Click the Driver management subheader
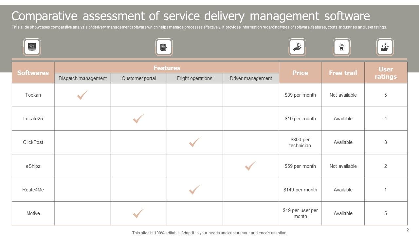The image size is (419, 236). click(251, 78)
